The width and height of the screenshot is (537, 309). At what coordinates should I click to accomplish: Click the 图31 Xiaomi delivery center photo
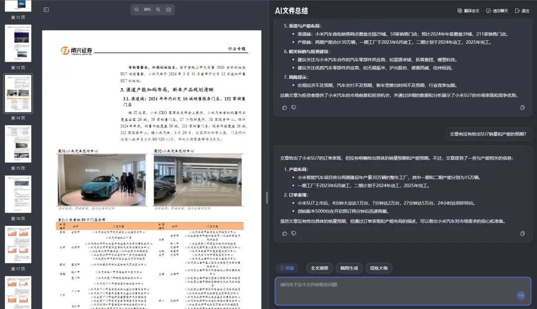click(x=102, y=180)
